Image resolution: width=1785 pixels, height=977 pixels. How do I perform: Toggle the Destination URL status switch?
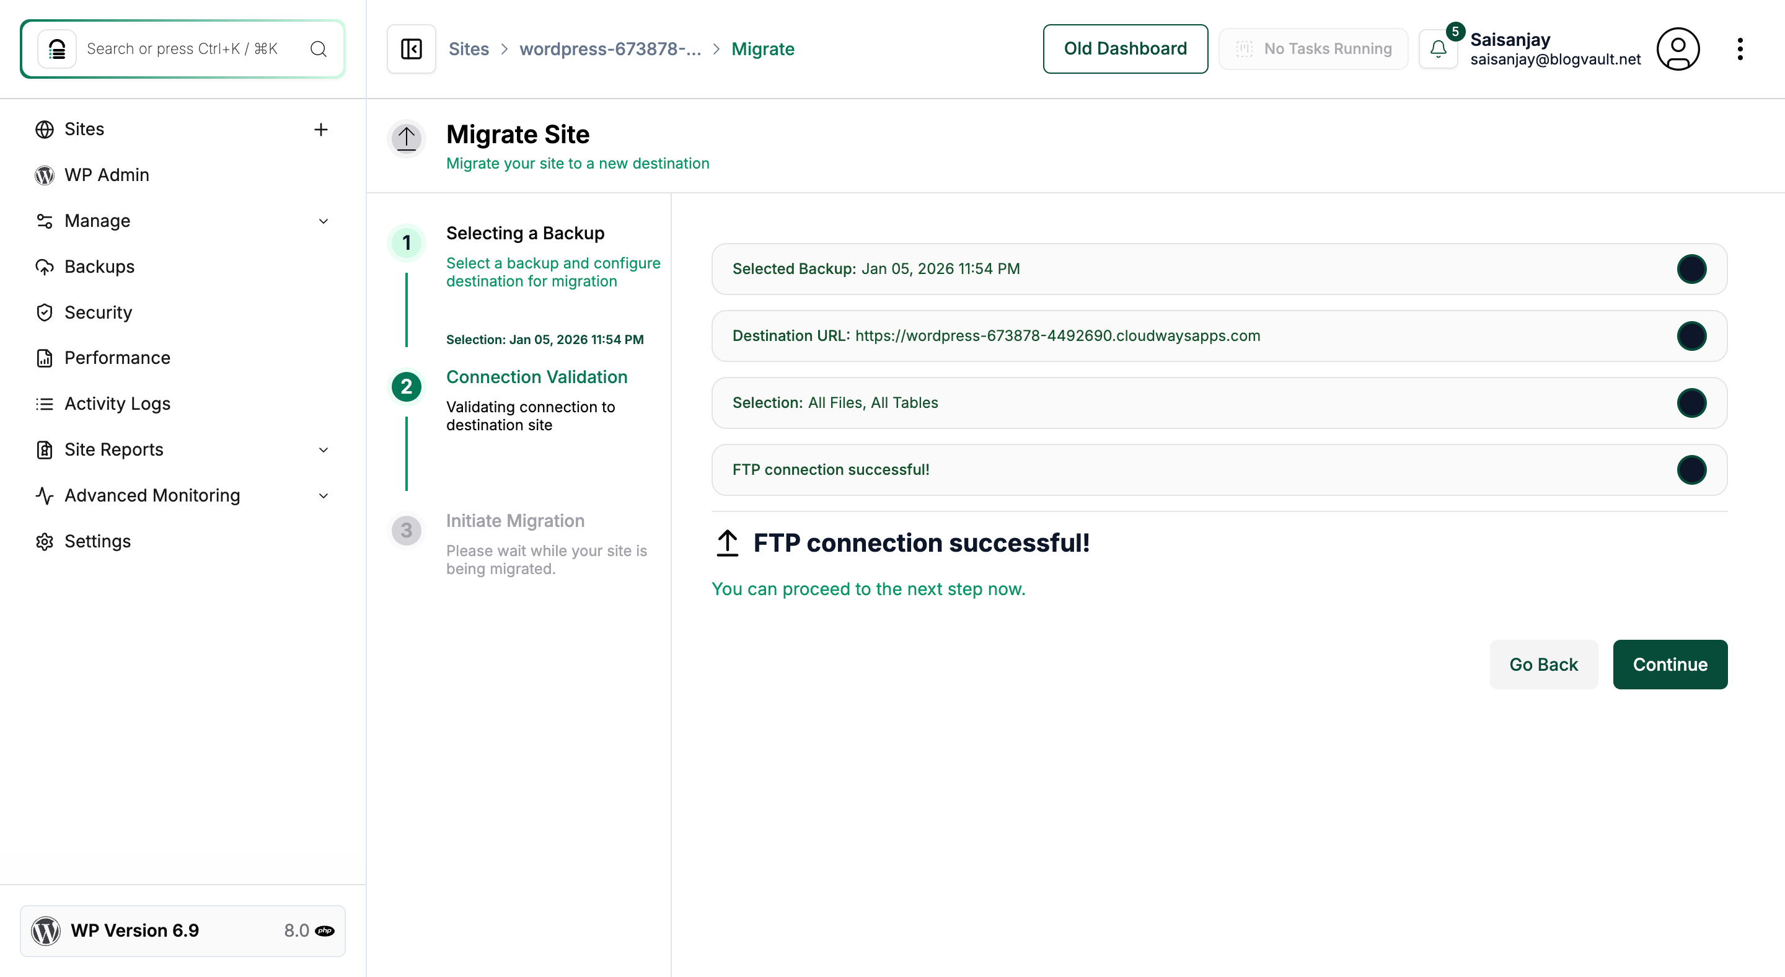1692,335
